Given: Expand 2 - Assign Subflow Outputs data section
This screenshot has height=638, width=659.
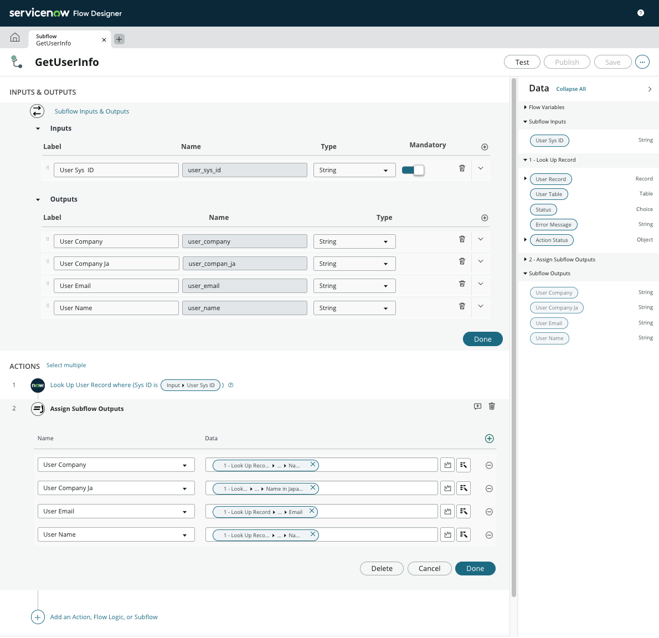Looking at the screenshot, I should [526, 259].
